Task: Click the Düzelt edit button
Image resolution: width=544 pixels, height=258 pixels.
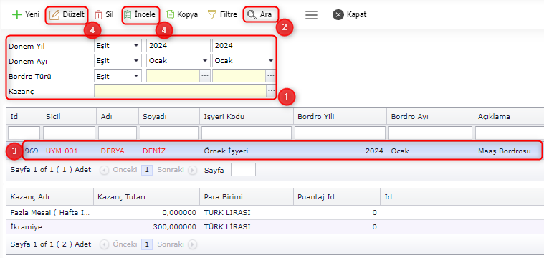Action: [x=67, y=15]
